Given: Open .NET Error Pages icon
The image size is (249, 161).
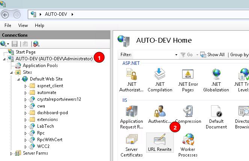Looking at the screenshot, I should click(x=188, y=80).
